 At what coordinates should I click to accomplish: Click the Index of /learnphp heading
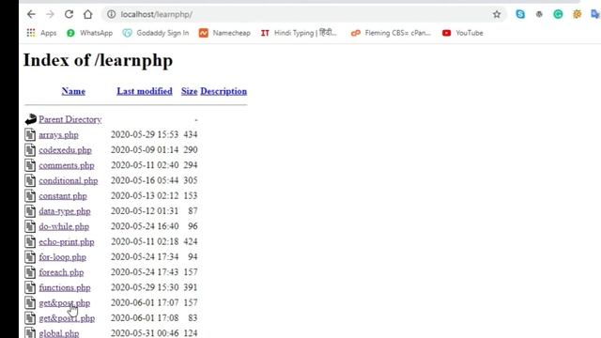click(98, 60)
